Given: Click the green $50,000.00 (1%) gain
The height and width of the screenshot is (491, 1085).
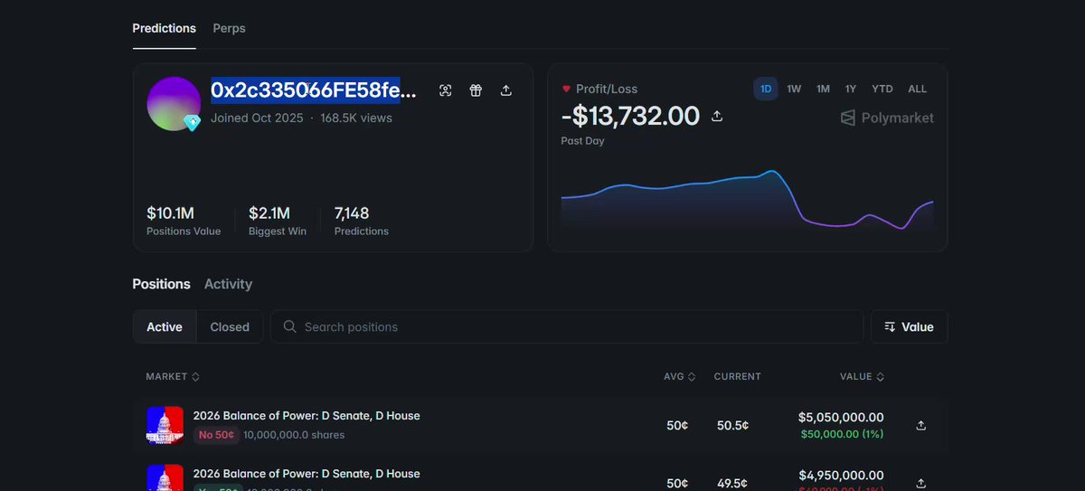Looking at the screenshot, I should [843, 434].
